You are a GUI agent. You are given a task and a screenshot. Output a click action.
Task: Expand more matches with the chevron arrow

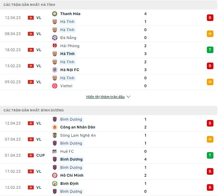click(x=129, y=97)
